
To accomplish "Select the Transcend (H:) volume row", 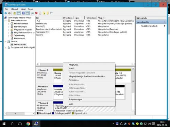I will click(85, 32).
